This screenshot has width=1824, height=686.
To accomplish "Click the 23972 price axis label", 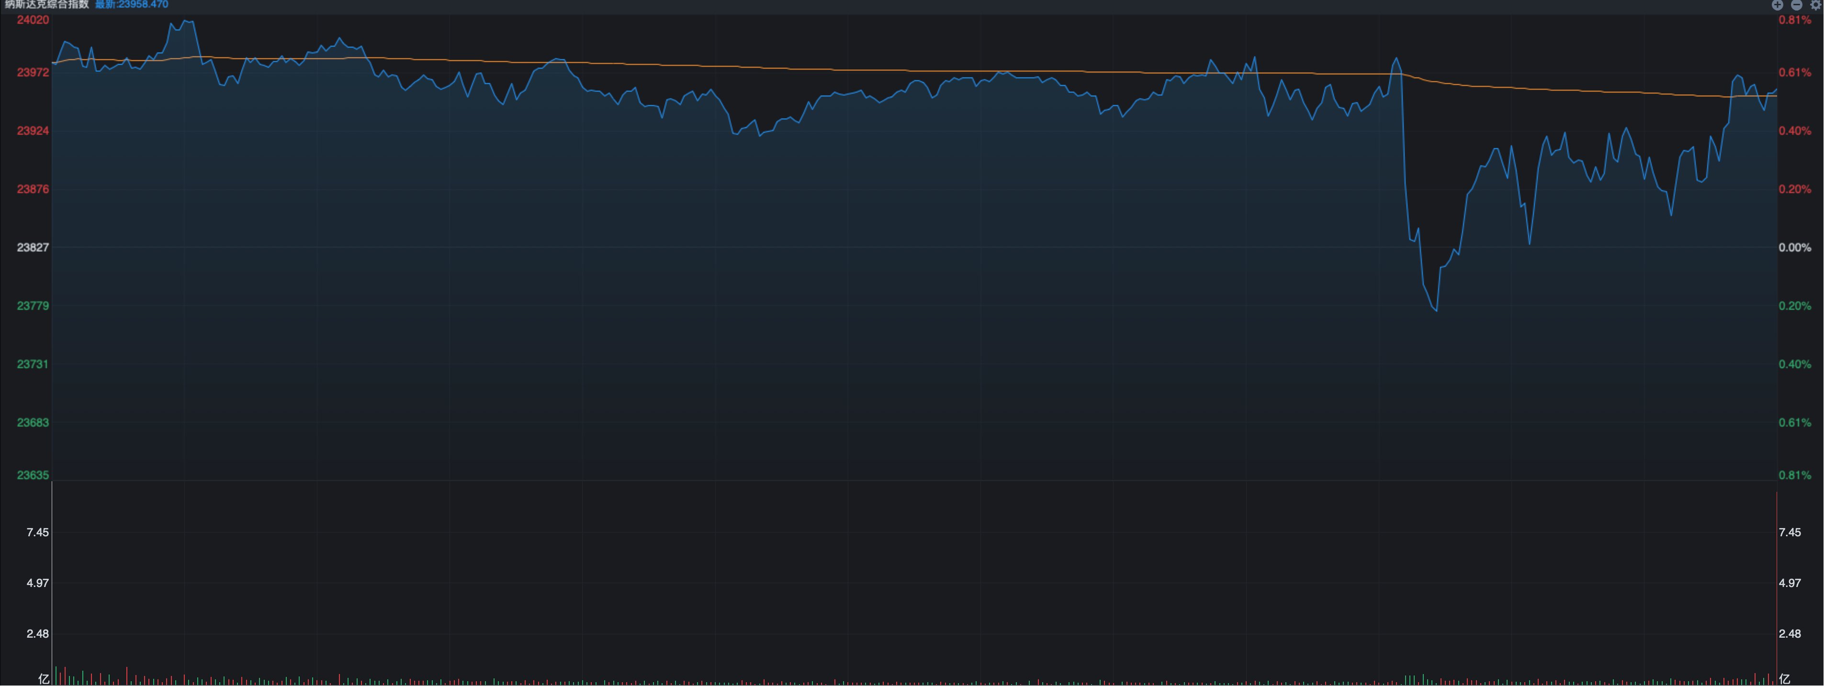I will 34,72.
